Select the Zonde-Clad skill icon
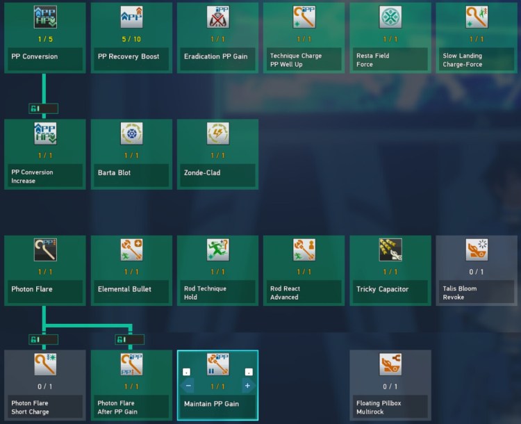 coord(217,133)
